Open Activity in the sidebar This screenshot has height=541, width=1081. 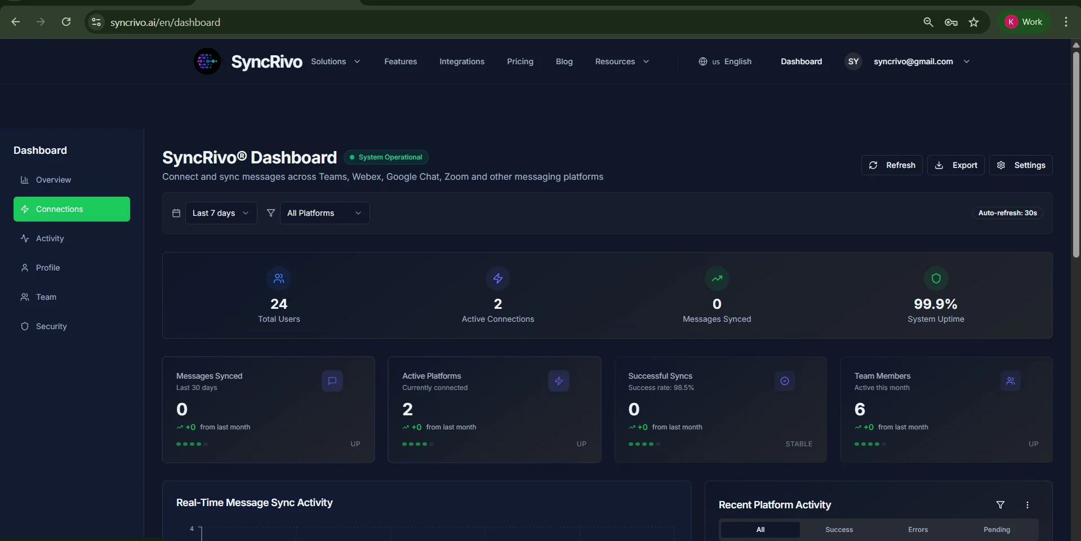(x=72, y=238)
